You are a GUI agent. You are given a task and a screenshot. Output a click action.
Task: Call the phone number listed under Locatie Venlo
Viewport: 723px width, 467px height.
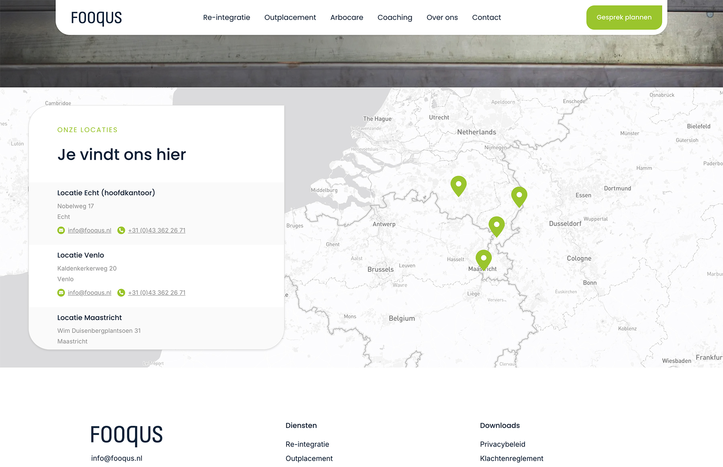[157, 292]
